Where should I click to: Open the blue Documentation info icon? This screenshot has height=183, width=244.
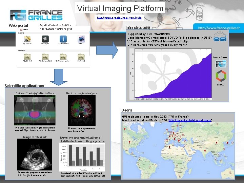63,39
